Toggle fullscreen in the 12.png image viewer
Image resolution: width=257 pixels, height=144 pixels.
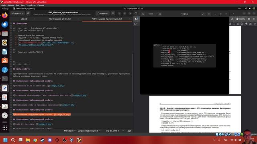(204, 14)
